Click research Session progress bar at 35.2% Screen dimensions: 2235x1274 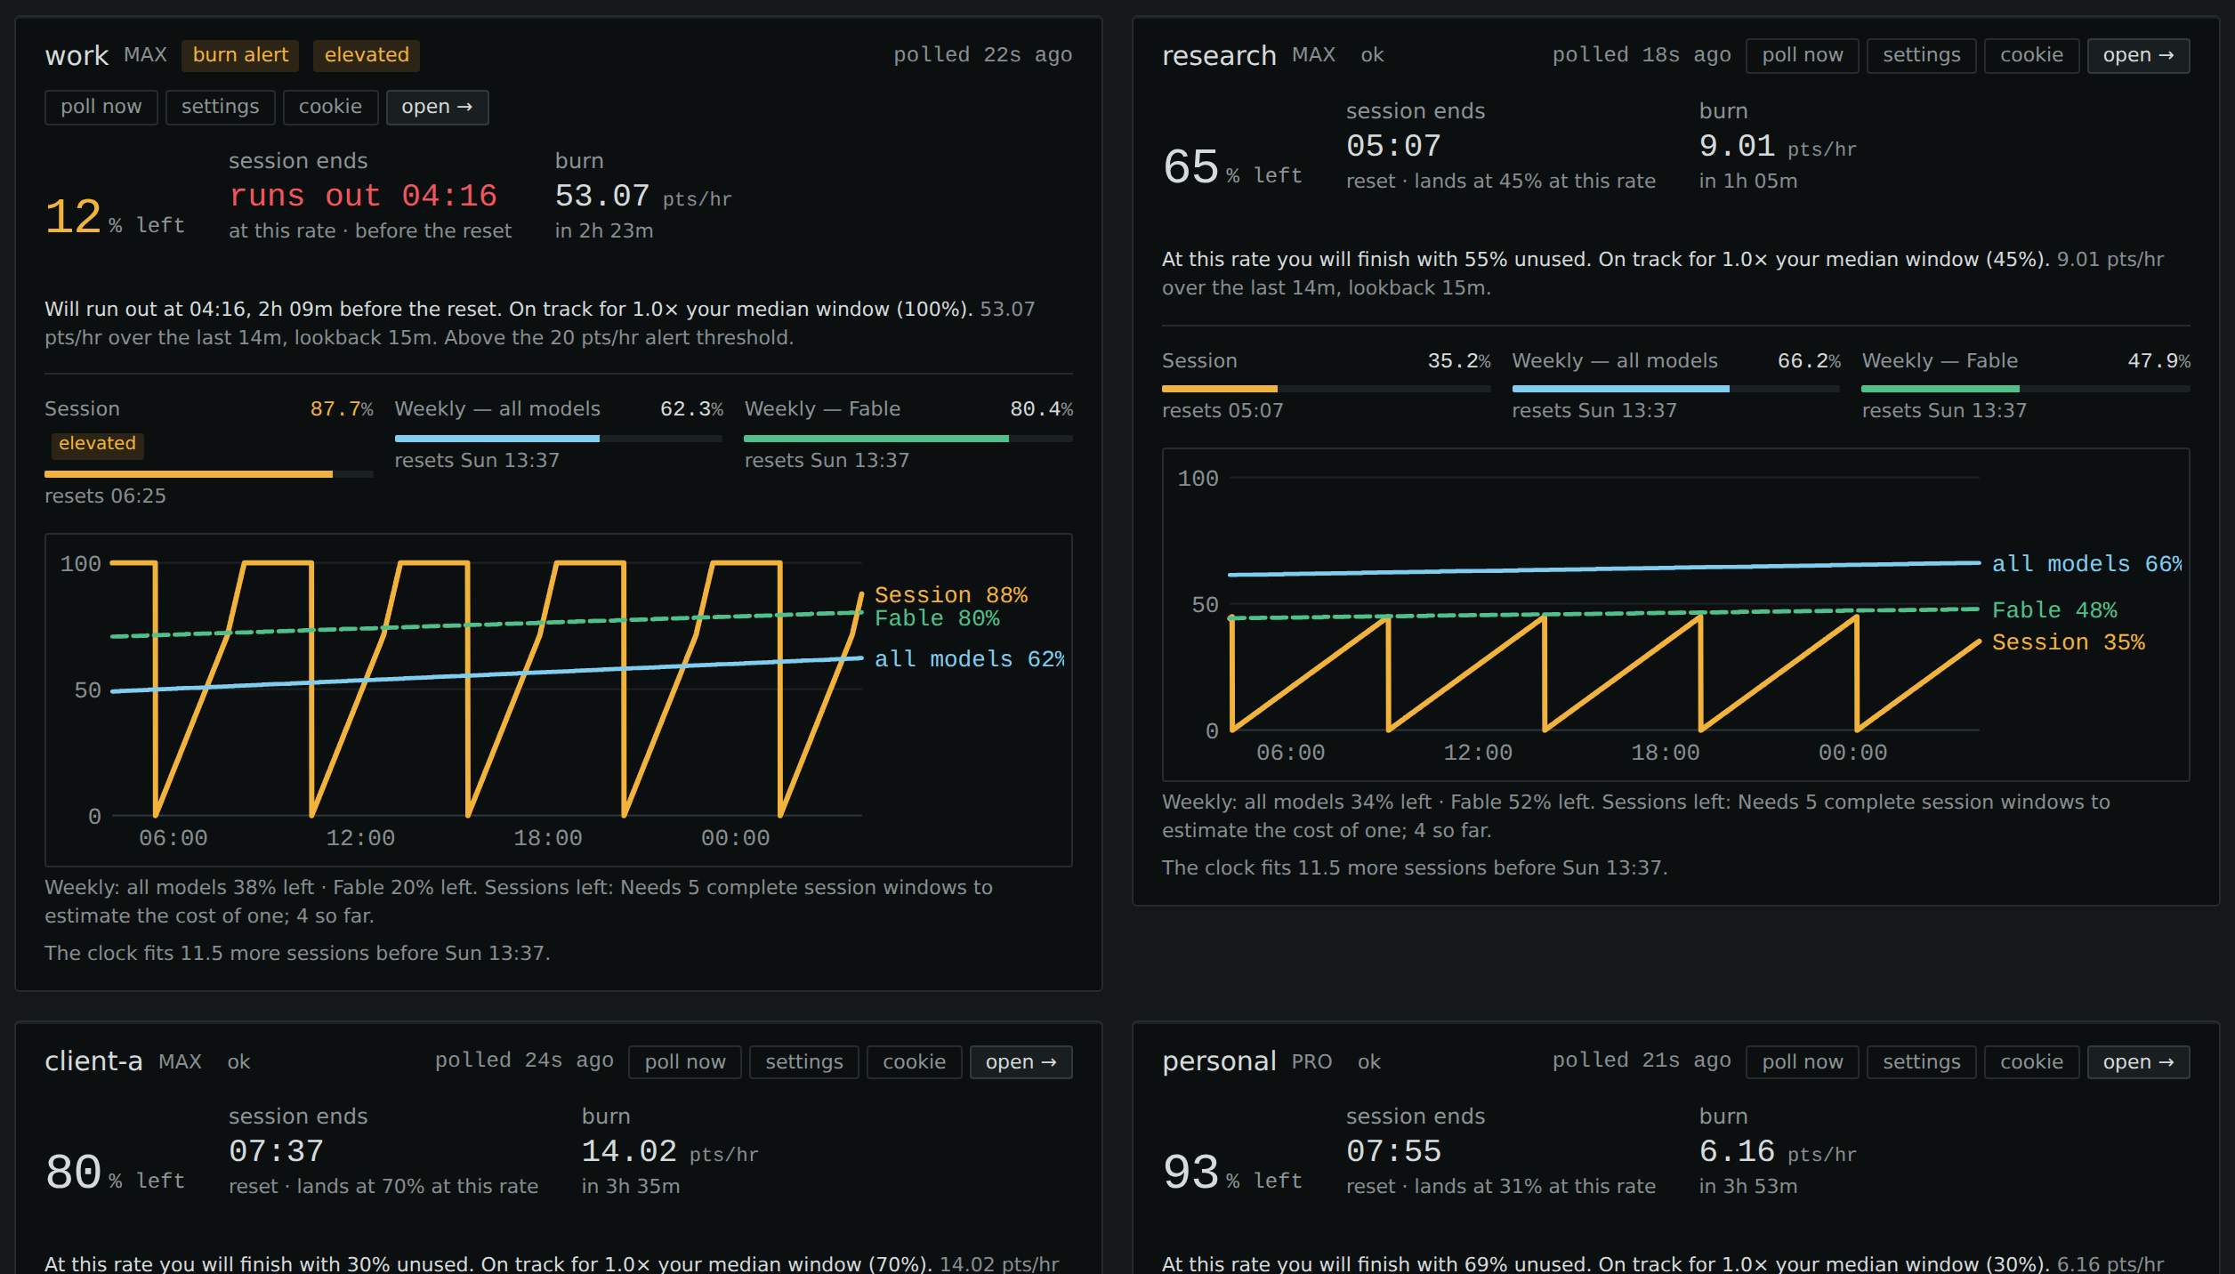click(x=1326, y=389)
